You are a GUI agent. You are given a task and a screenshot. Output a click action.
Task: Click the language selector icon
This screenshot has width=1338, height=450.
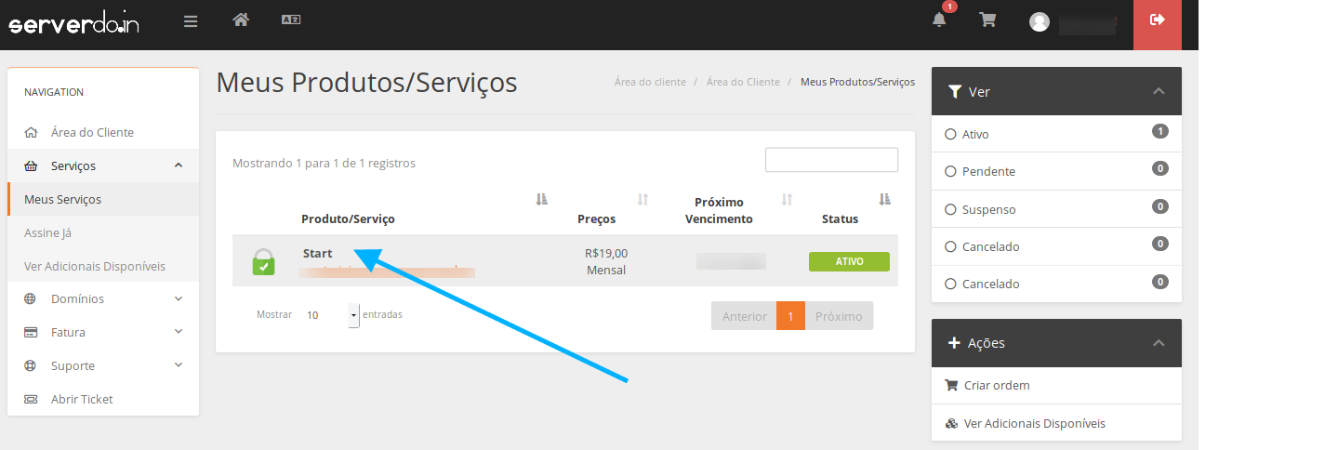coord(291,20)
